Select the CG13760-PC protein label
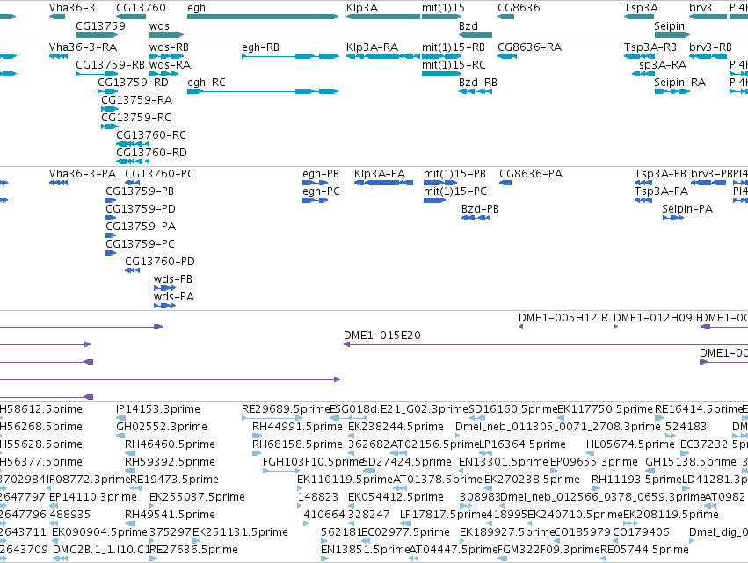Viewport: 748px width, 563px height. pos(159,174)
